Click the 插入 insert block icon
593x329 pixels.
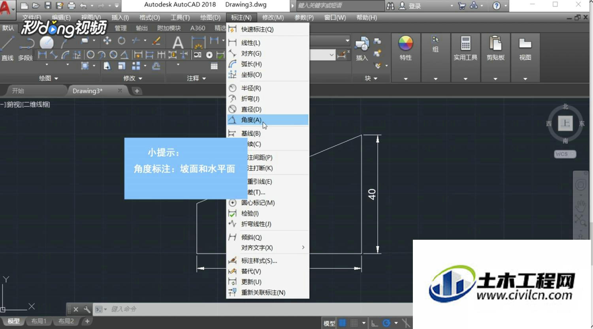pyautogui.click(x=362, y=49)
